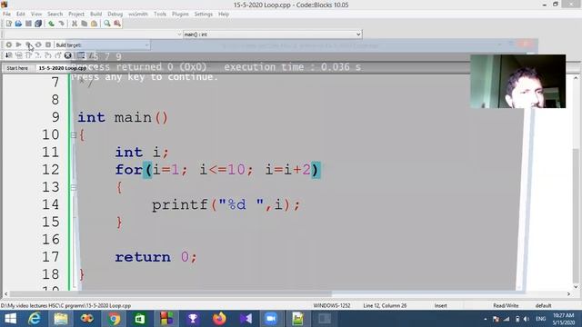Viewport: 582px width, 327px height.
Task: Click the Debugging windows icon
Action: [81, 55]
